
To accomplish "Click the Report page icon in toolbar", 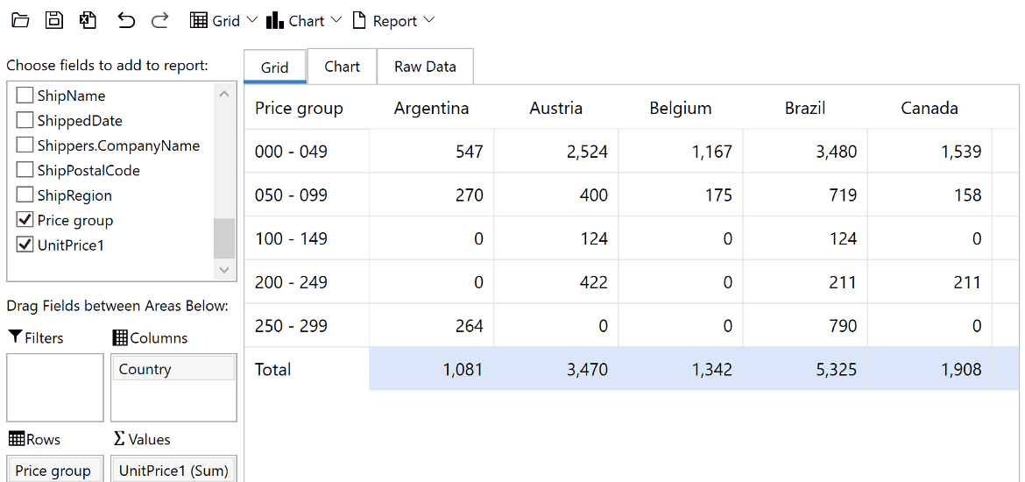I will click(358, 20).
